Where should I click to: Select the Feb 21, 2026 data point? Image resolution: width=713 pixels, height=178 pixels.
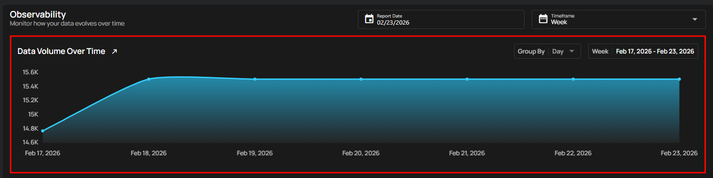pos(467,79)
